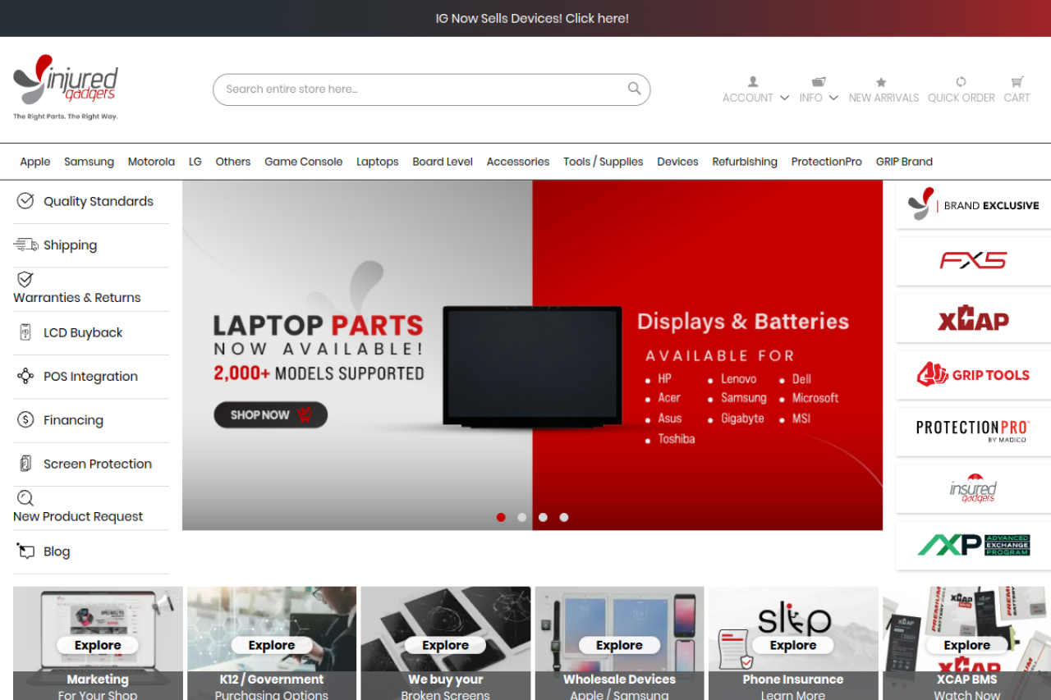Open the POS Integration link

[90, 377]
